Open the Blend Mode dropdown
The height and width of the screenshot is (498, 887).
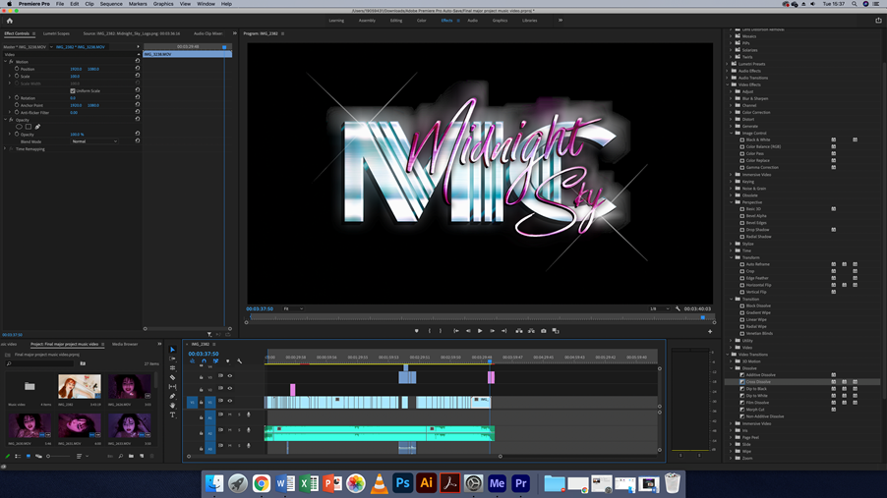pyautogui.click(x=94, y=141)
